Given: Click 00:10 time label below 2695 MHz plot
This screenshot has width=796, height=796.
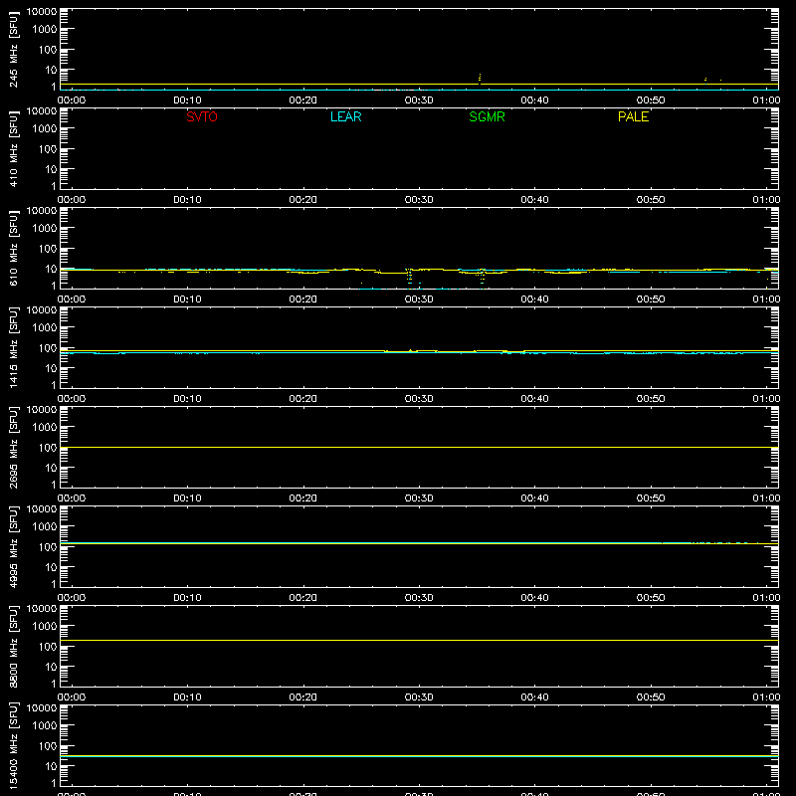Looking at the screenshot, I should coord(187,498).
